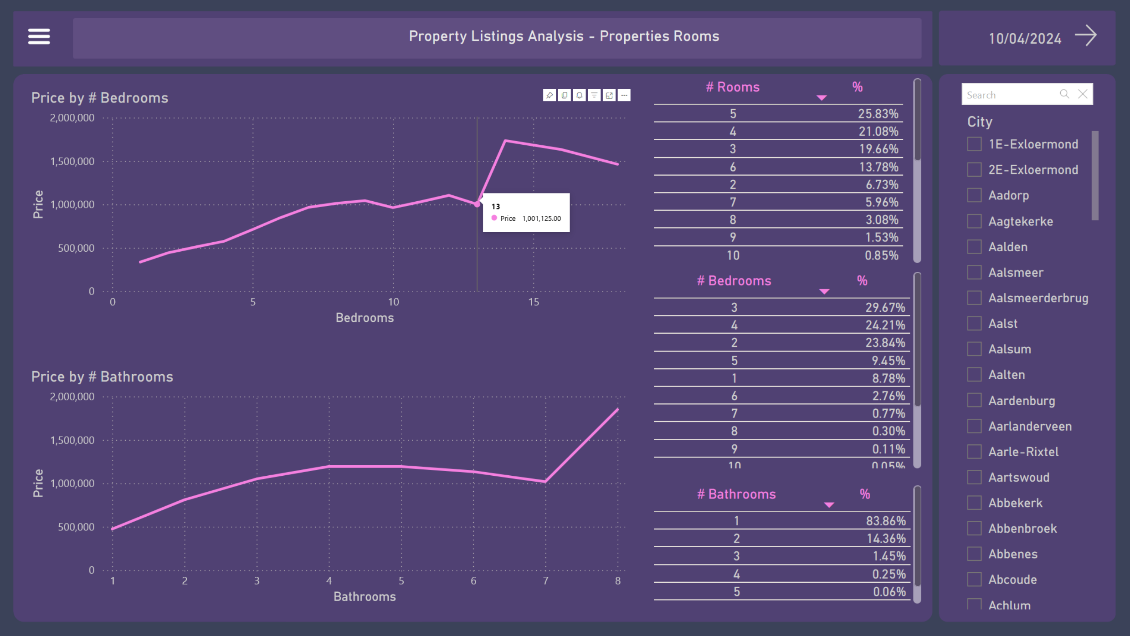1130x636 pixels.
Task: Tick the Aagtekerke checkbox
Action: pos(974,221)
